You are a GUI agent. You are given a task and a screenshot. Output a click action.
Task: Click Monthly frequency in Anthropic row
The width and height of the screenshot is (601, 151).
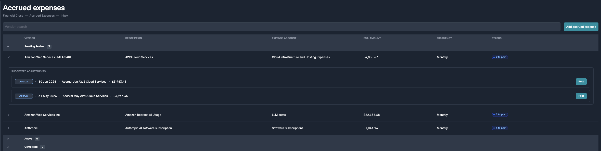tap(442, 128)
